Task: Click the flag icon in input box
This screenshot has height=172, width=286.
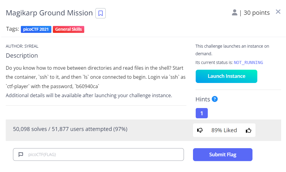Action: click(21, 154)
